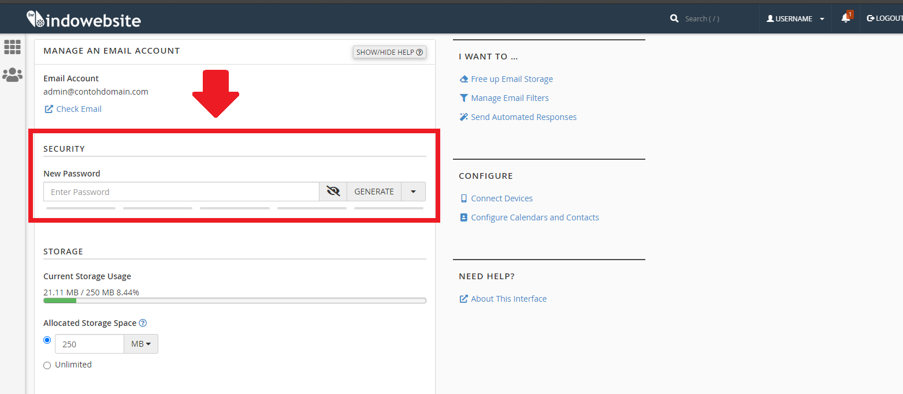Click the New Password input field
This screenshot has height=394, width=903.
pos(181,192)
